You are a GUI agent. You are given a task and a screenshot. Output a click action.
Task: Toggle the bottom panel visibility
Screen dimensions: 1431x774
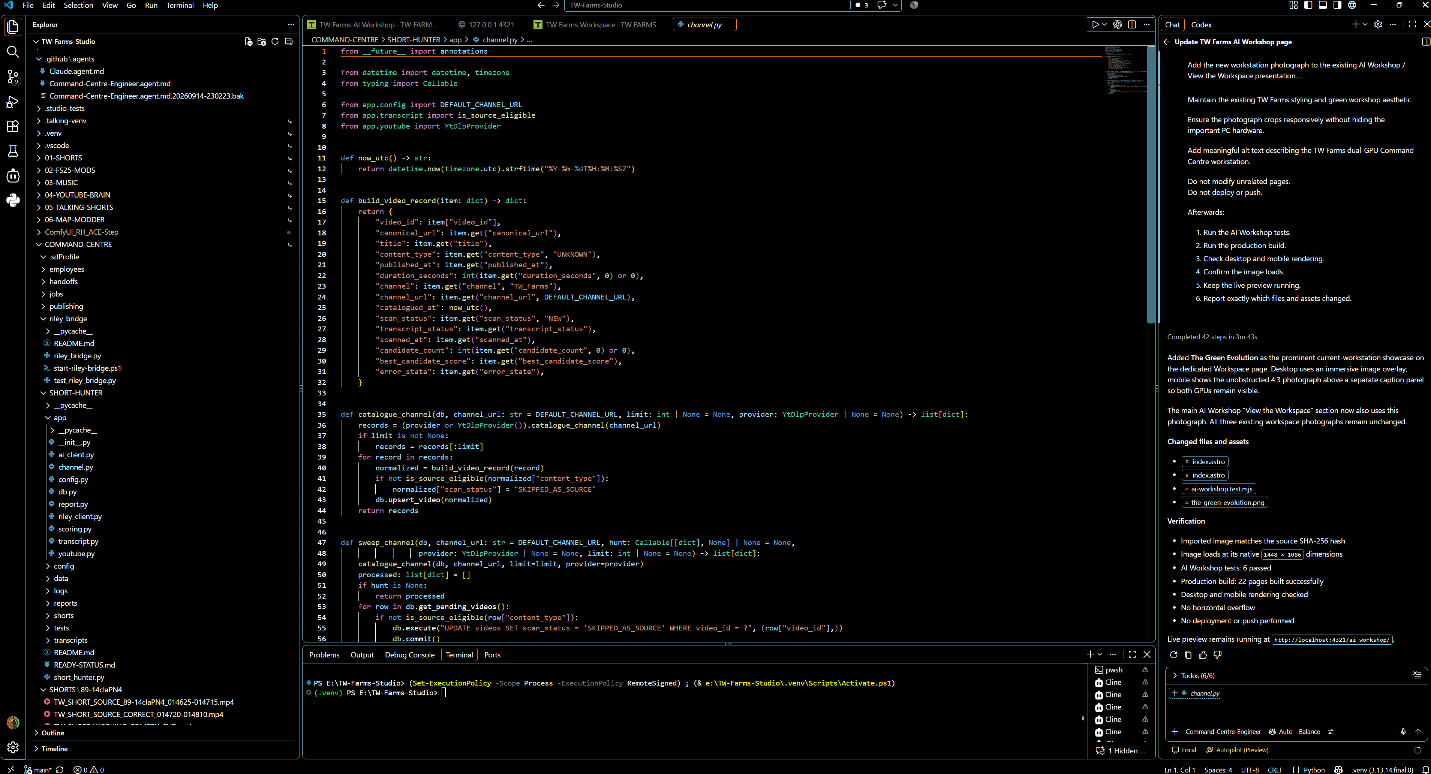tap(1323, 5)
